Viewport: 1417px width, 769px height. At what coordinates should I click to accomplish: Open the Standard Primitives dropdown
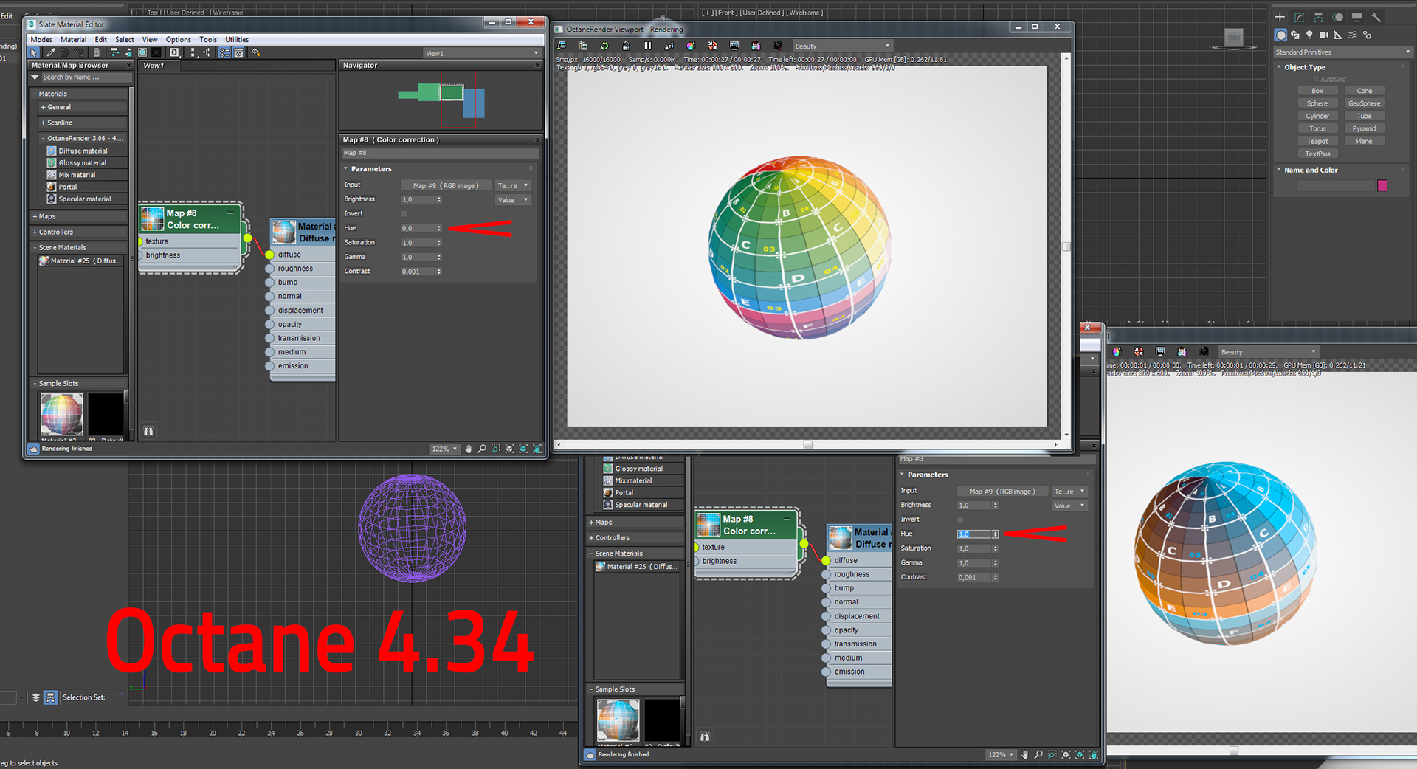coord(1343,52)
